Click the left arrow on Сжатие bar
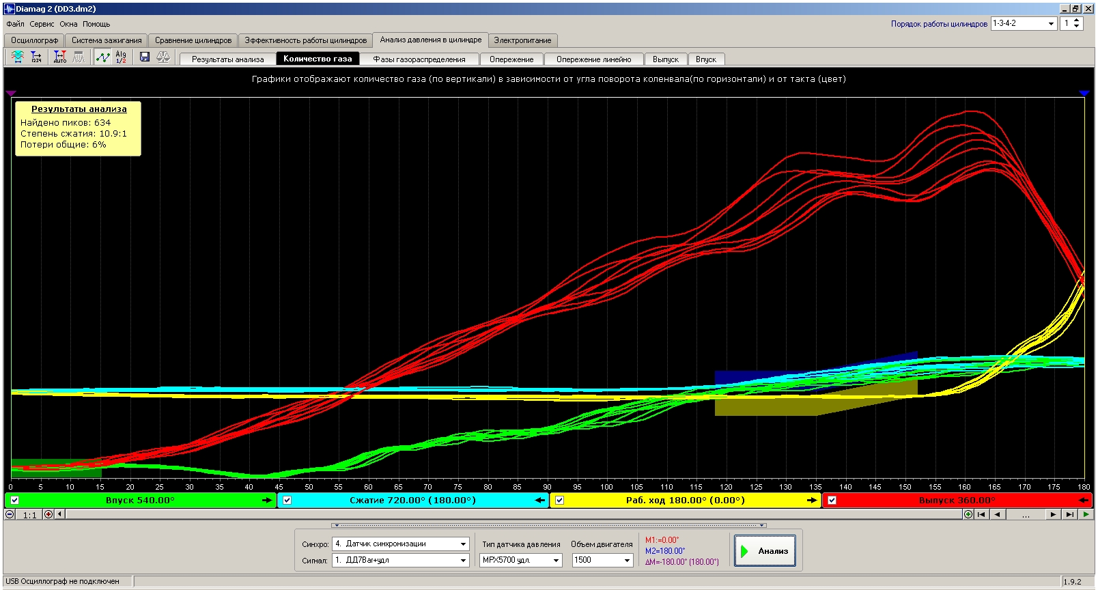The image size is (1098, 590). point(540,501)
